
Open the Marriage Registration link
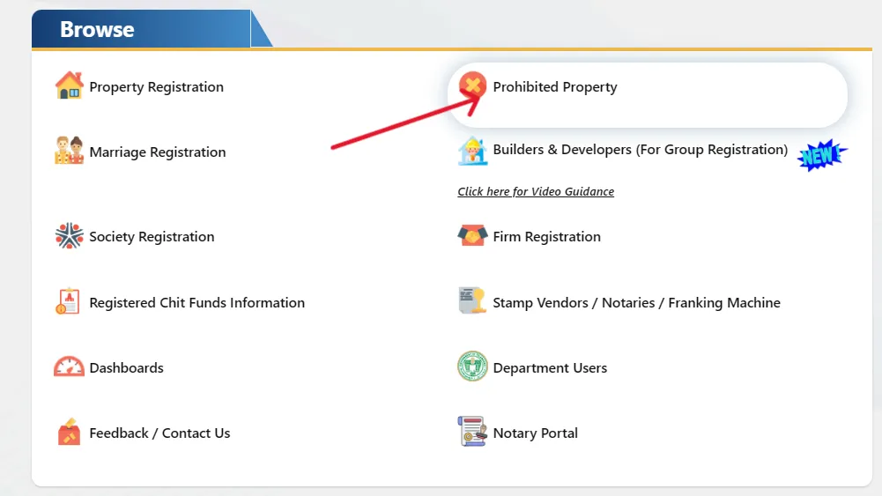(158, 152)
